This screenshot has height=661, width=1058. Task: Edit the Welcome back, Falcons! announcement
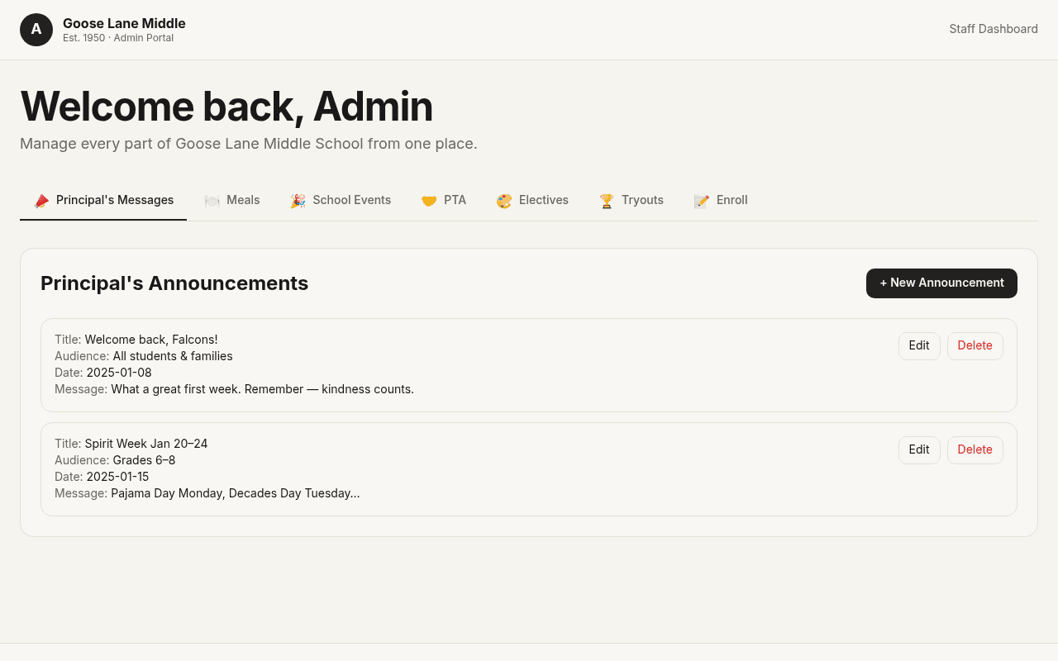919,346
